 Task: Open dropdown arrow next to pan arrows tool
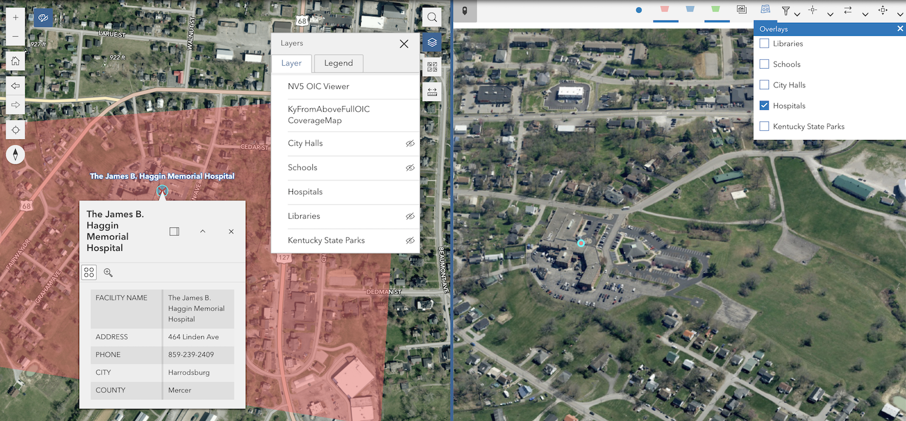(x=900, y=14)
